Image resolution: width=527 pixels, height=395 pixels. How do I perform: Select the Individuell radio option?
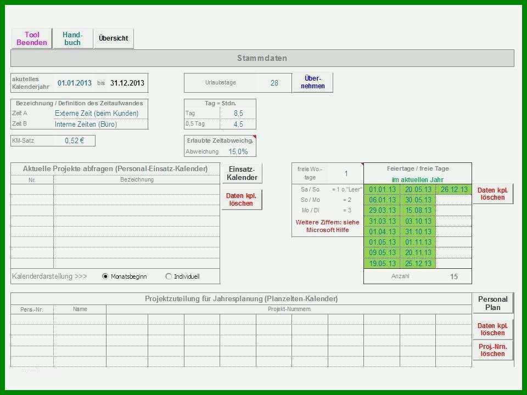pos(169,276)
